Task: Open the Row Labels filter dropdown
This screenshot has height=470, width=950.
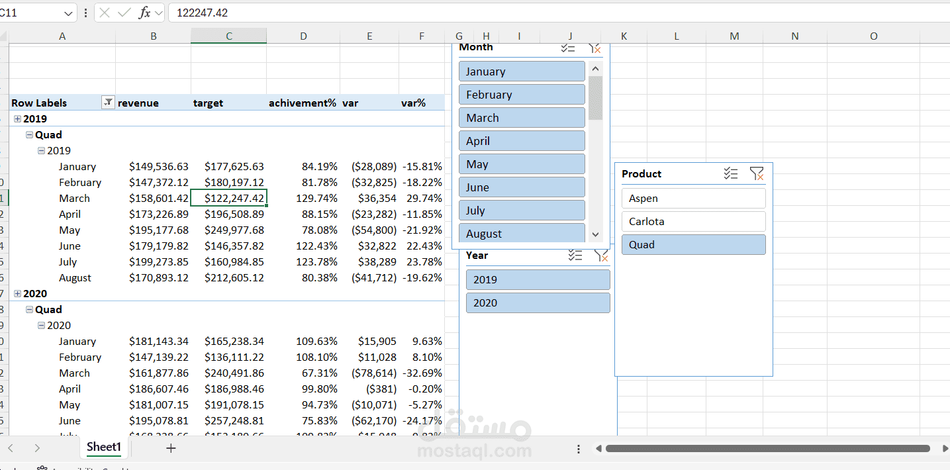Action: tap(108, 103)
